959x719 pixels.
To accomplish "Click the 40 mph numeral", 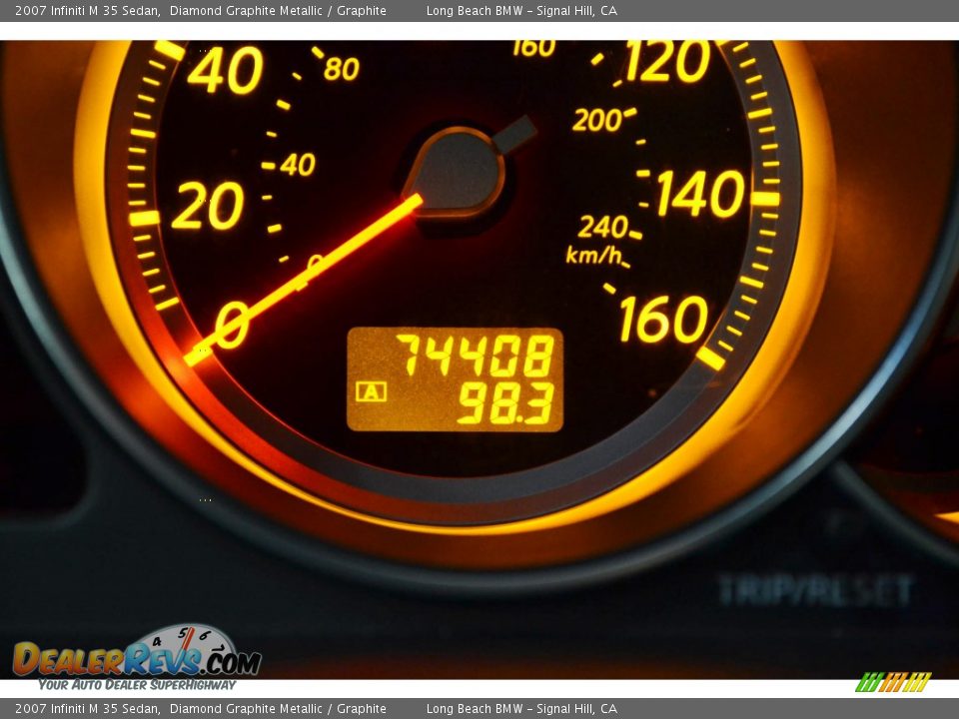I will [x=225, y=71].
